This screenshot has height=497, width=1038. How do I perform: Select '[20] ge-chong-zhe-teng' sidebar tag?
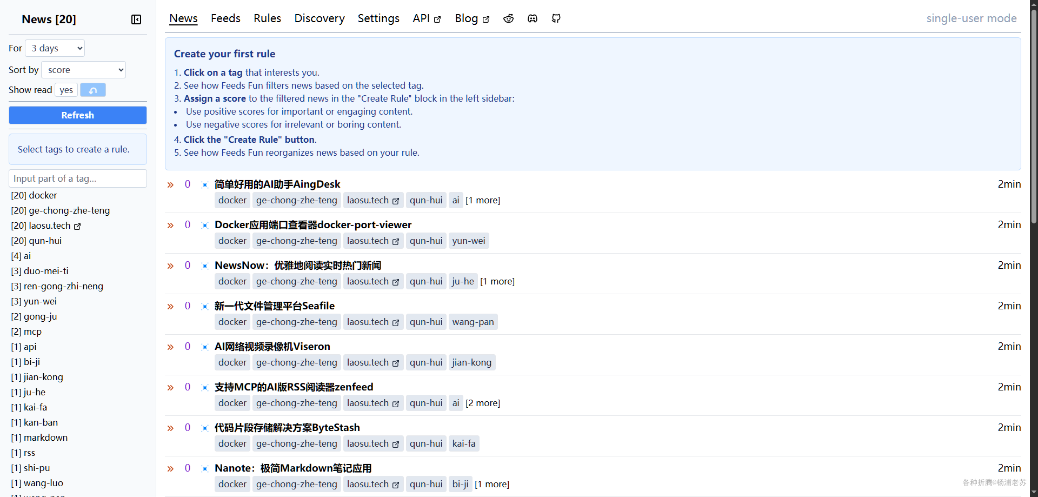[61, 210]
